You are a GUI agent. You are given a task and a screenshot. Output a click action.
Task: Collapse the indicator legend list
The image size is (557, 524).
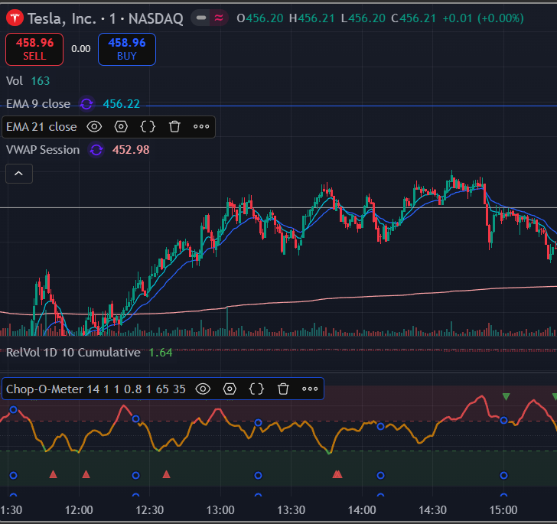19,174
